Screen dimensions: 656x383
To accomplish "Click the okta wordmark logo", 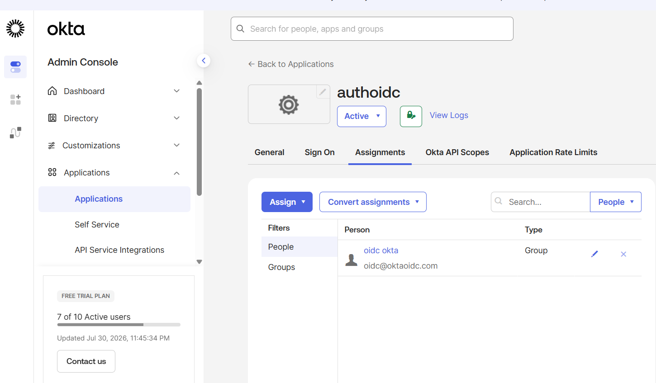I will (x=66, y=29).
